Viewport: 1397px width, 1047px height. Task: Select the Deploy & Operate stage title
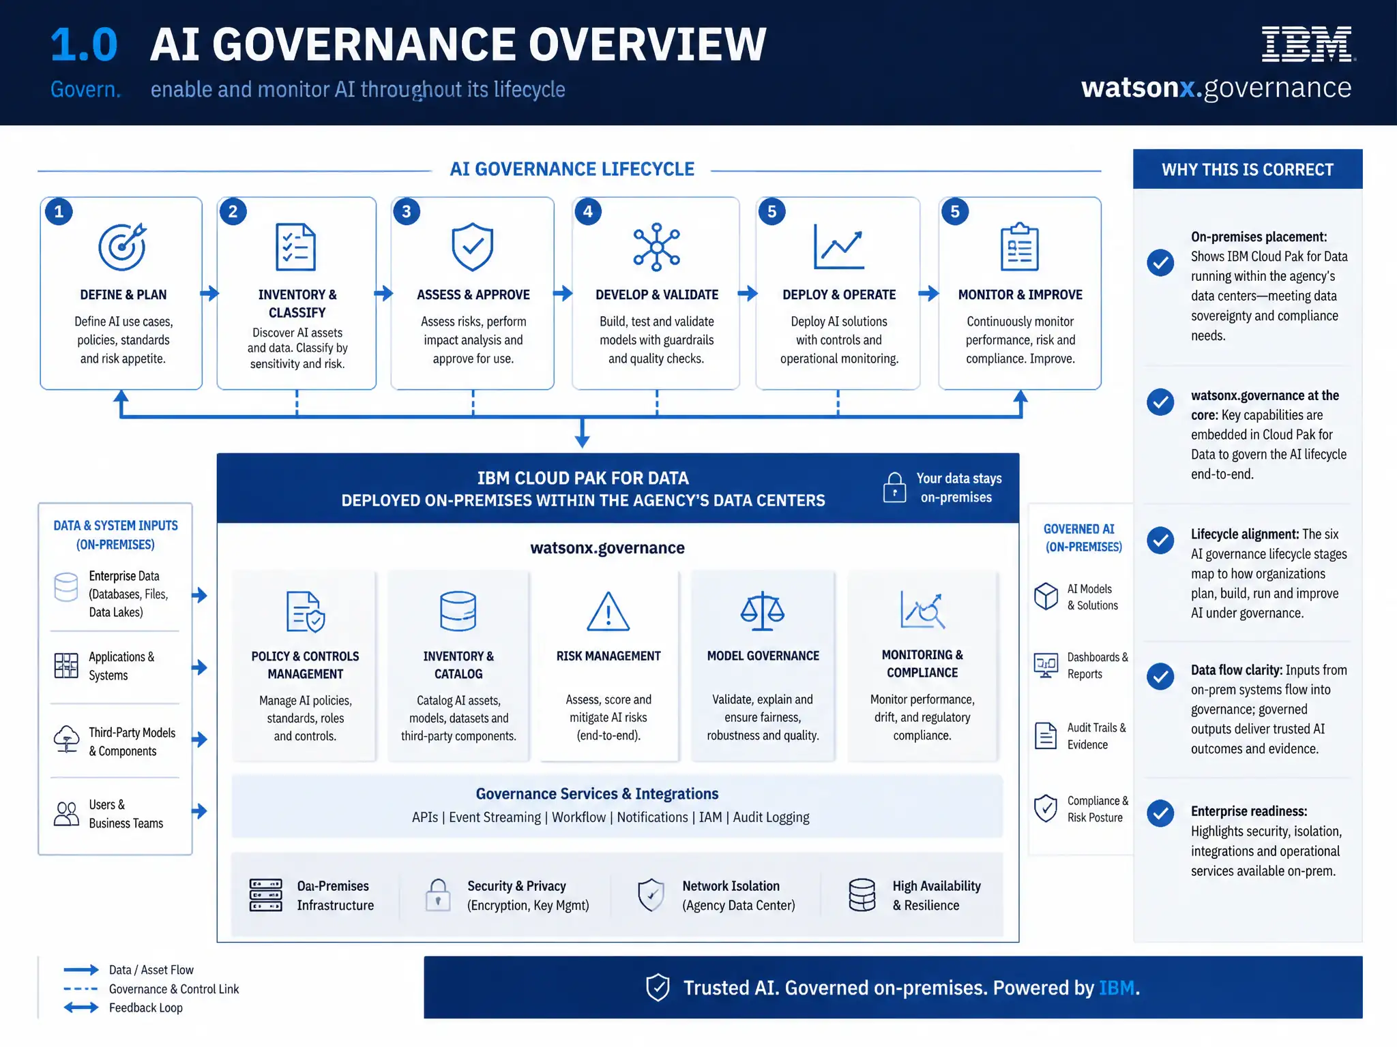[839, 294]
